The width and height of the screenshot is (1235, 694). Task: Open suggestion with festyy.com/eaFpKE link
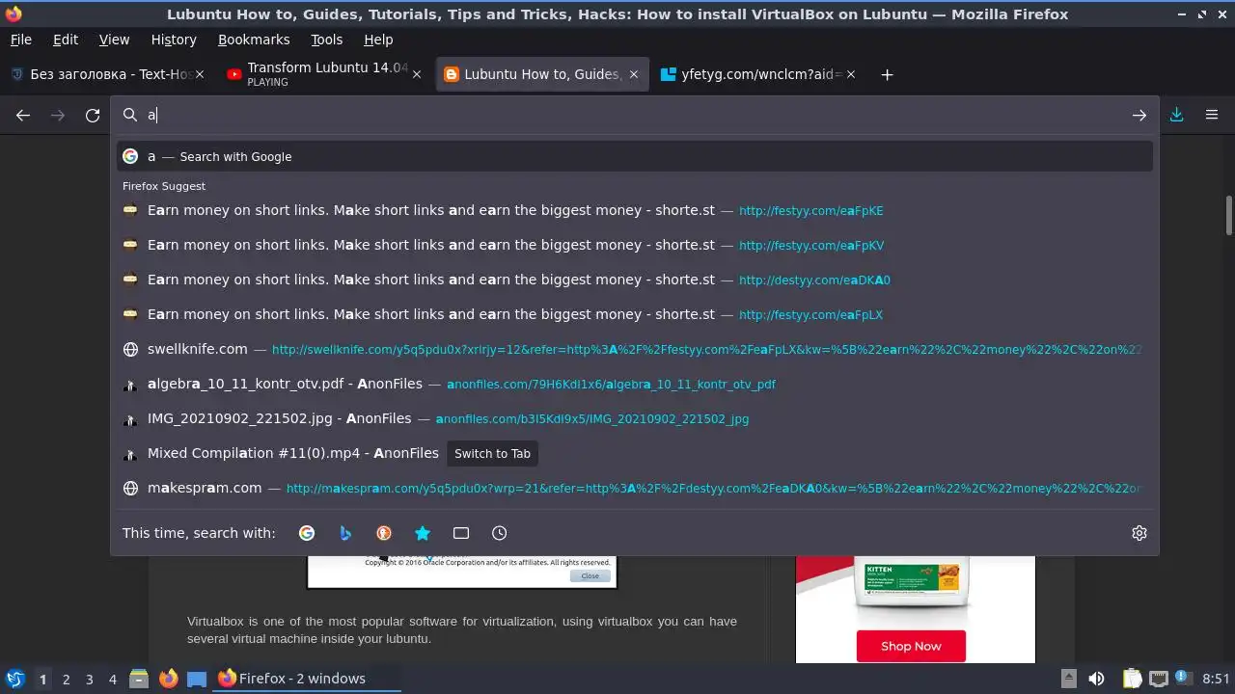635,210
